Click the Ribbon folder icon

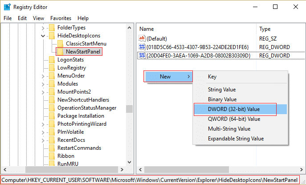pos(52,156)
